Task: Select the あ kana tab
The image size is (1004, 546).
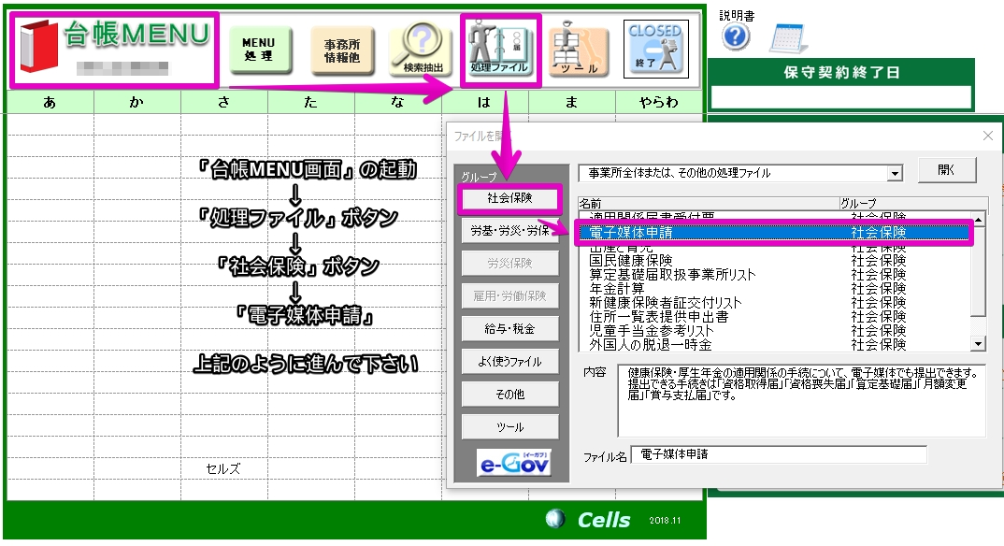Action: [50, 102]
